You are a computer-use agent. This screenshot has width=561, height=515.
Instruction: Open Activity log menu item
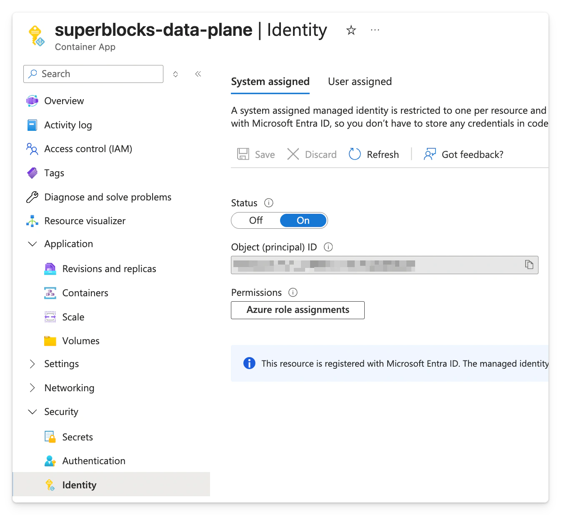click(x=68, y=125)
